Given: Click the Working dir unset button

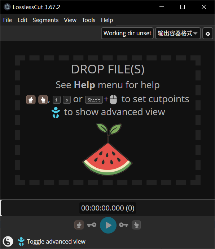Looking at the screenshot, I should tap(127, 33).
